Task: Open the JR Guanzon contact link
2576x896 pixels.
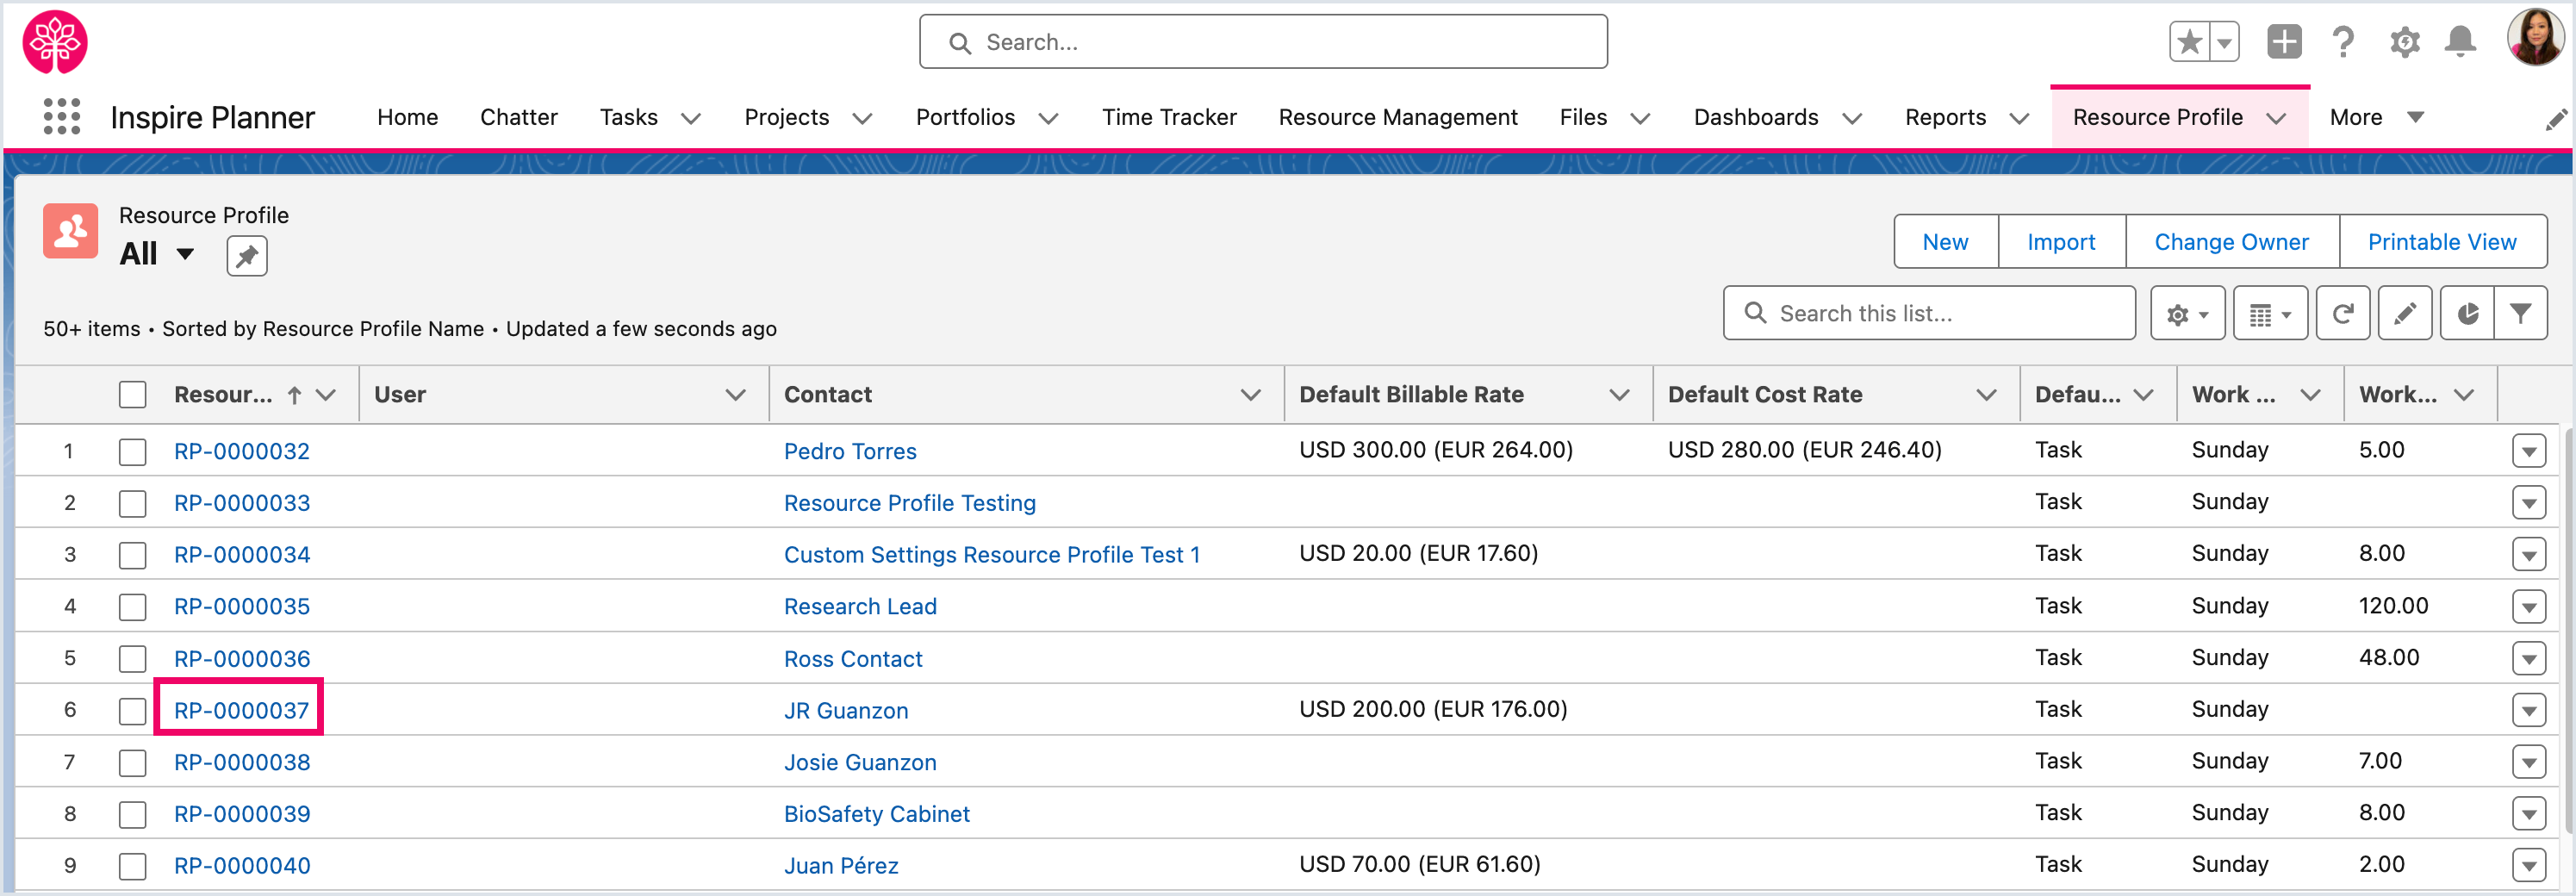Action: pos(845,711)
